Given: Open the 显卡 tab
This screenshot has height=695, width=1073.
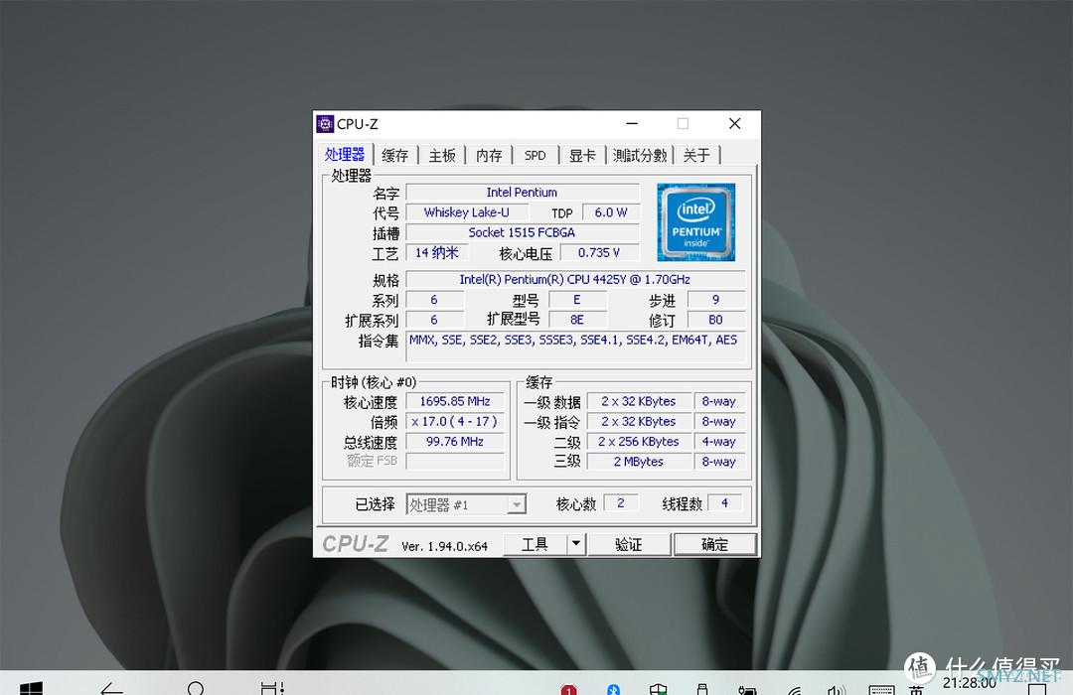Looking at the screenshot, I should 582,155.
